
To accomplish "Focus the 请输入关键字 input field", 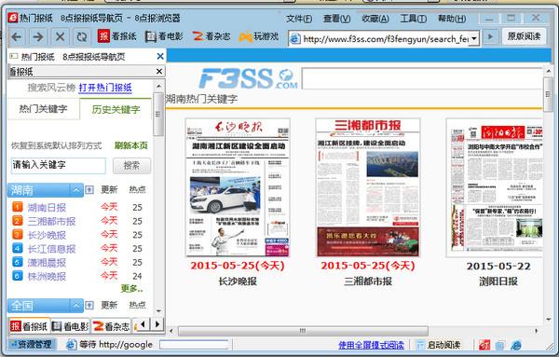I will [x=59, y=166].
